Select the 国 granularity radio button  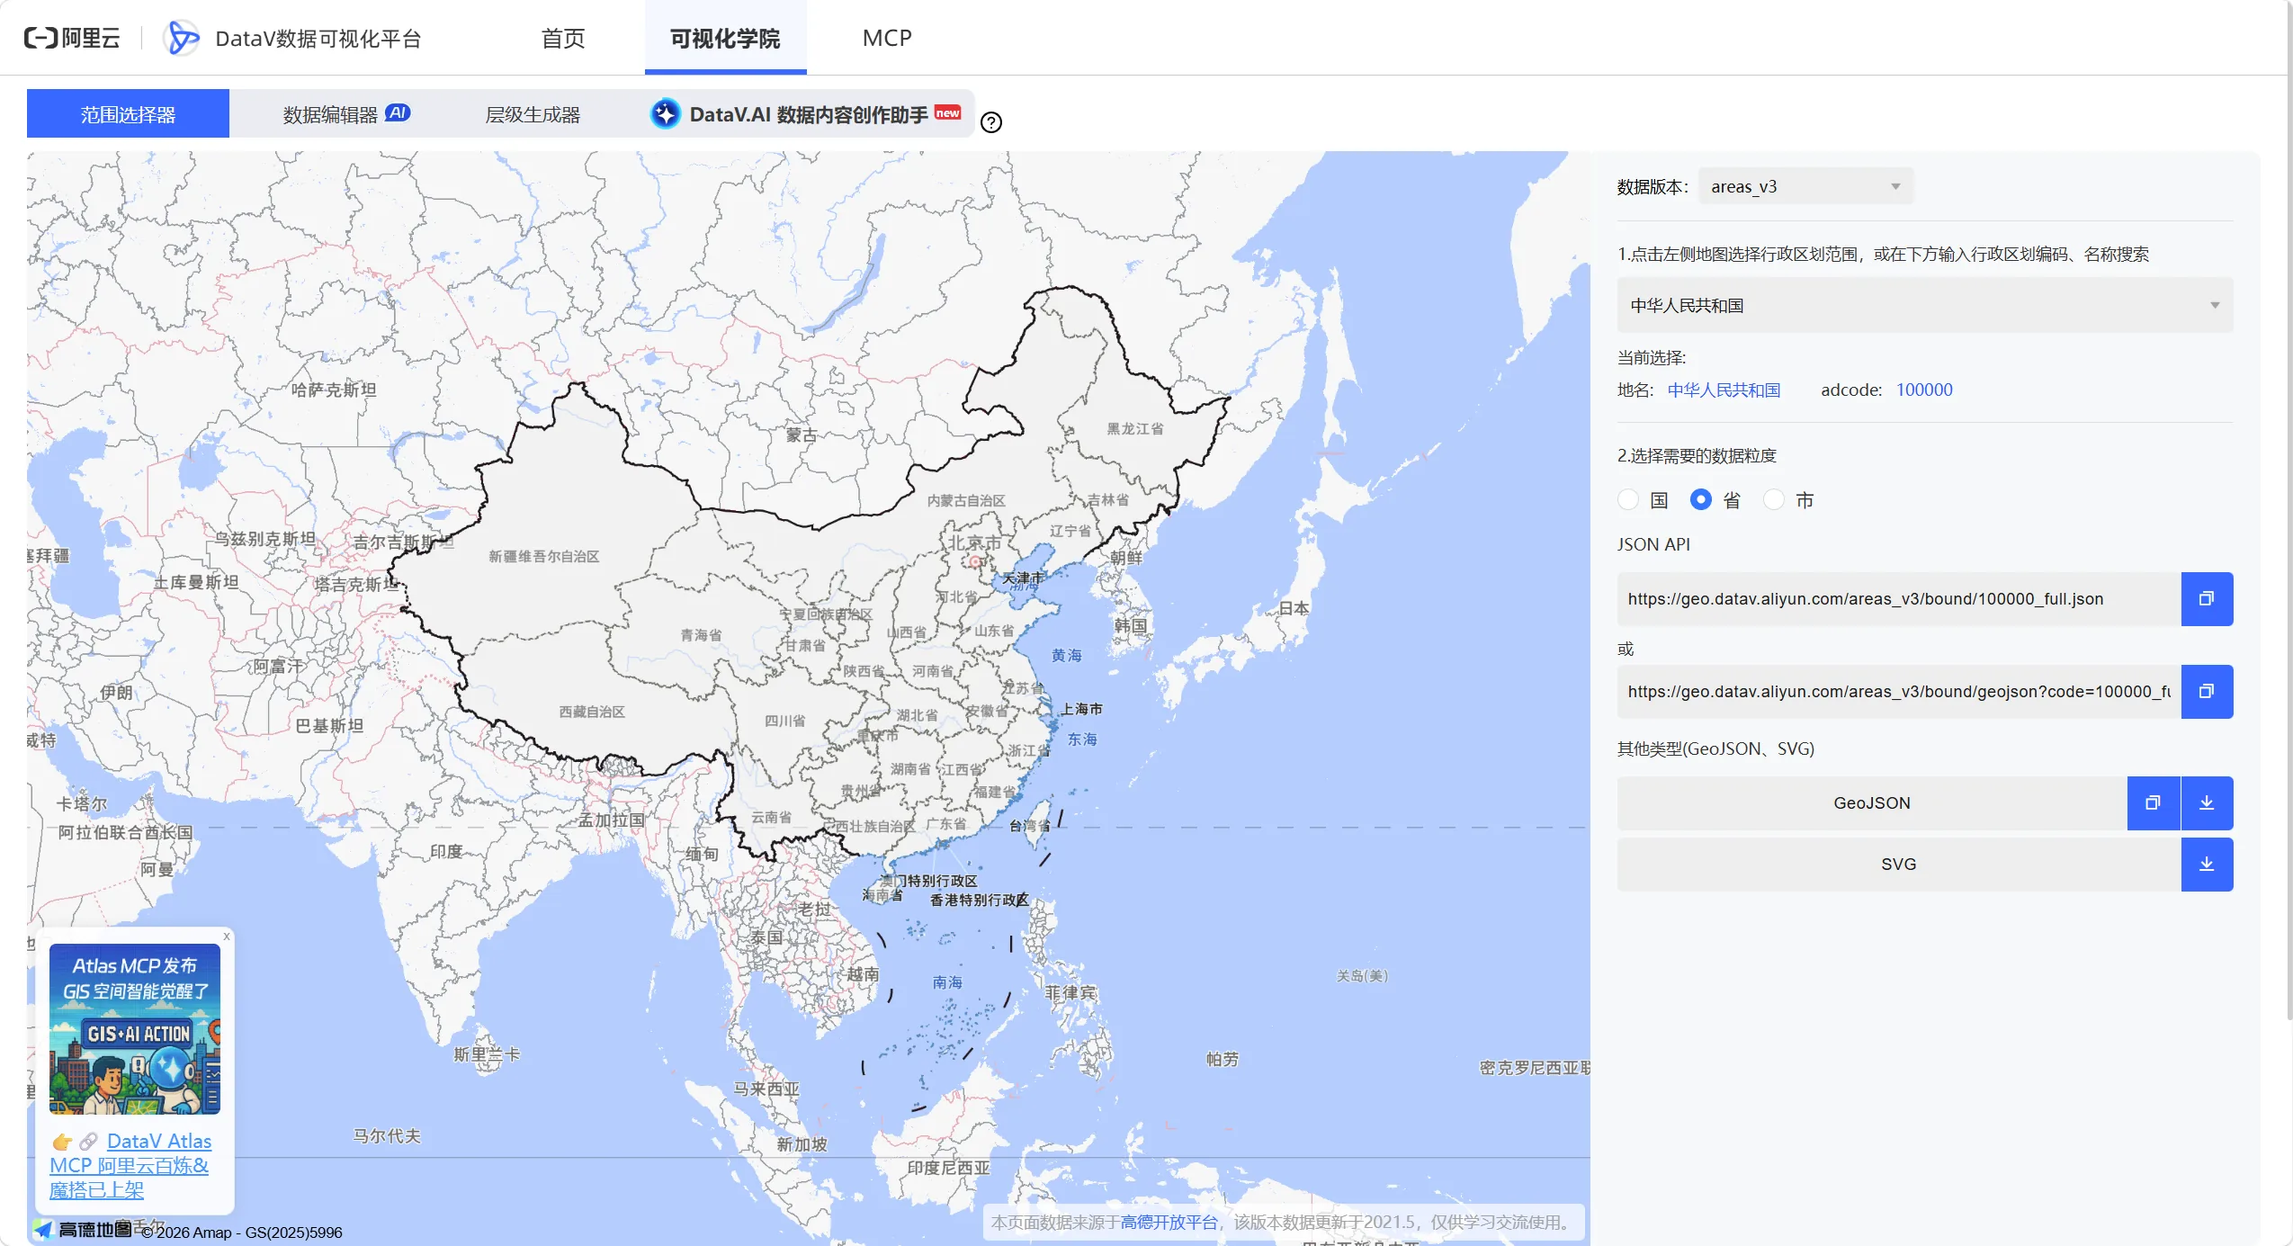[1628, 499]
